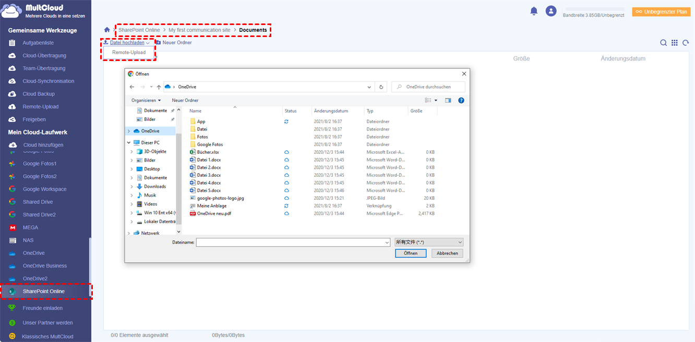
Task: Select the Google Fotos folder
Action: click(210, 144)
